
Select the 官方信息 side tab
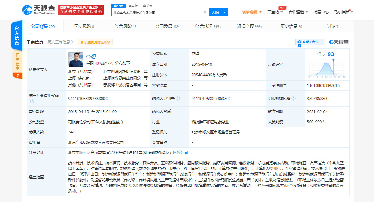pos(17,36)
